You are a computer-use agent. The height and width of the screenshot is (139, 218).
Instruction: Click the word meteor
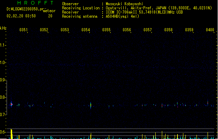pos(49,11)
